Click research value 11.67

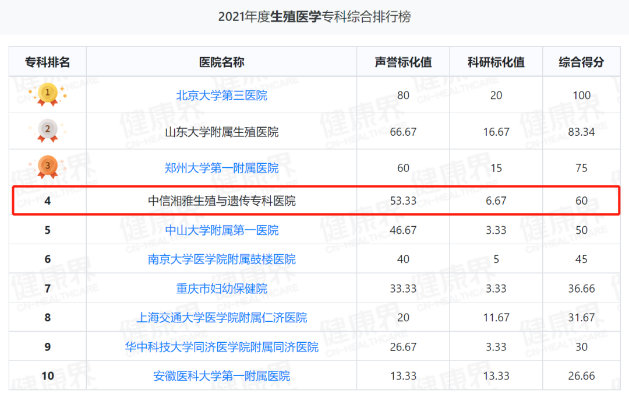[496, 317]
